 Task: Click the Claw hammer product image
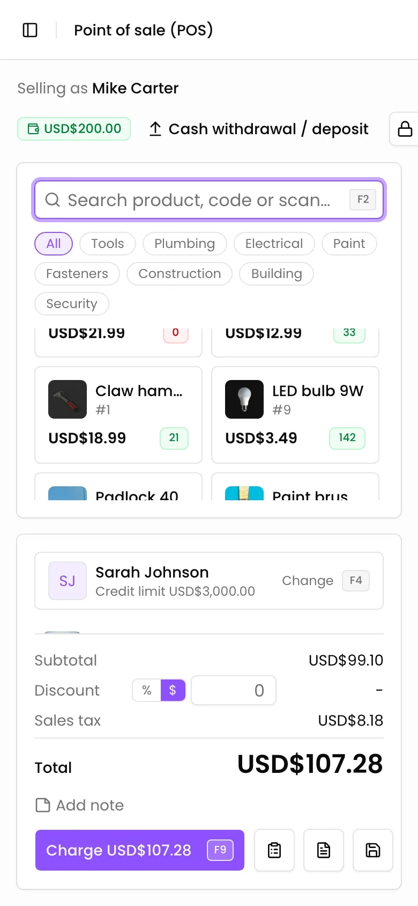pyautogui.click(x=68, y=399)
